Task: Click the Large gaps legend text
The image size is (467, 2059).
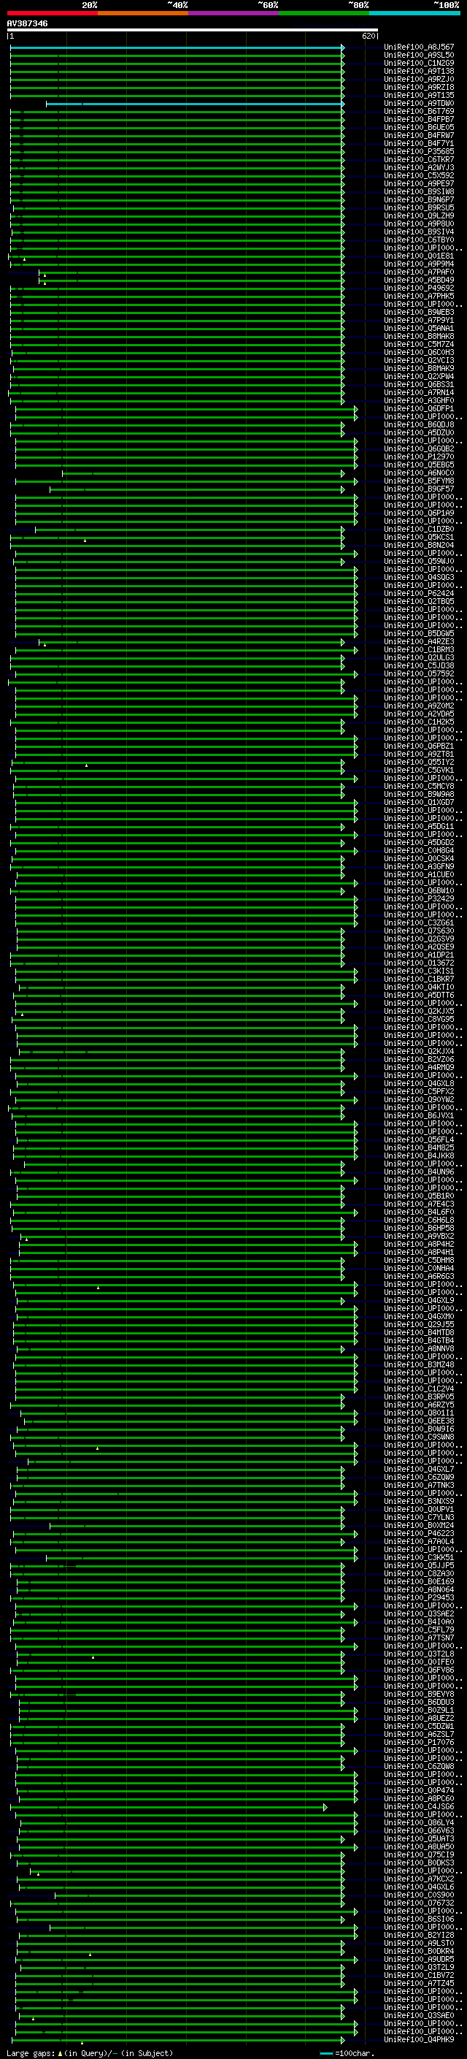Action: coord(90,2052)
